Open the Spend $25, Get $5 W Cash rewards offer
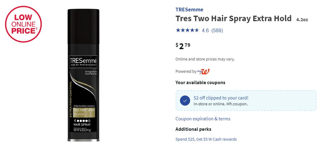Screen dimensions: 331x144 click(206, 139)
